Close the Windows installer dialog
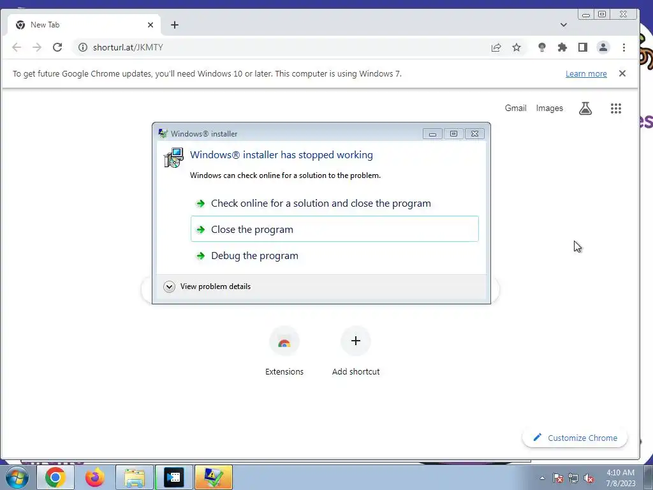653x490 pixels. [474, 134]
